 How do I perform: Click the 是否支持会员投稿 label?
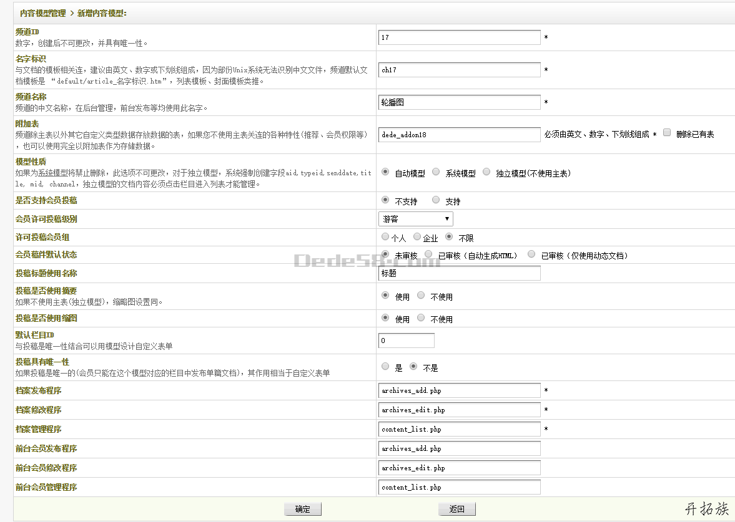46,200
